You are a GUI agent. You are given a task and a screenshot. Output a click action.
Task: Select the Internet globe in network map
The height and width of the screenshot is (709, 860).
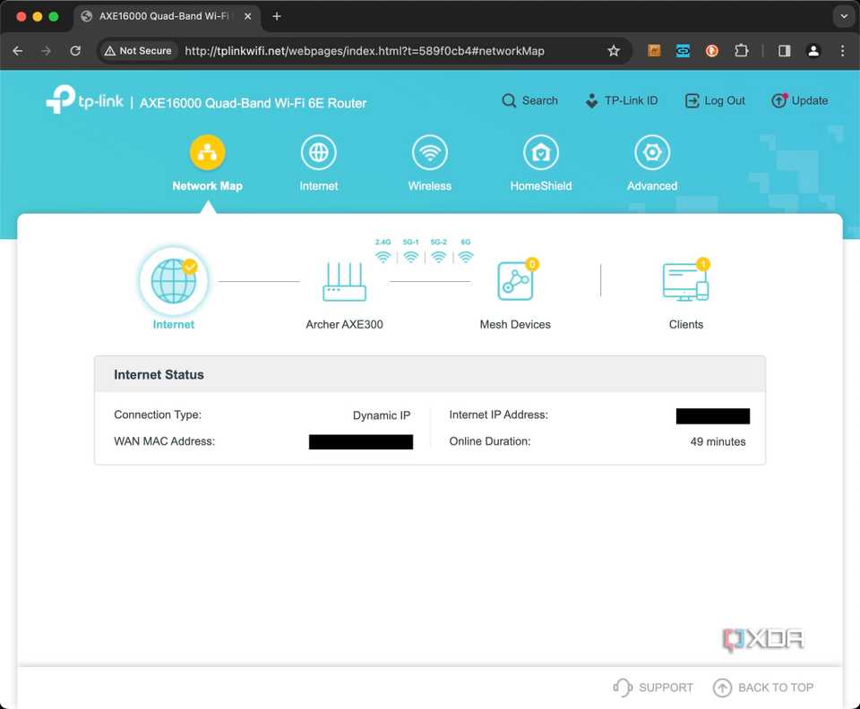[x=174, y=280]
